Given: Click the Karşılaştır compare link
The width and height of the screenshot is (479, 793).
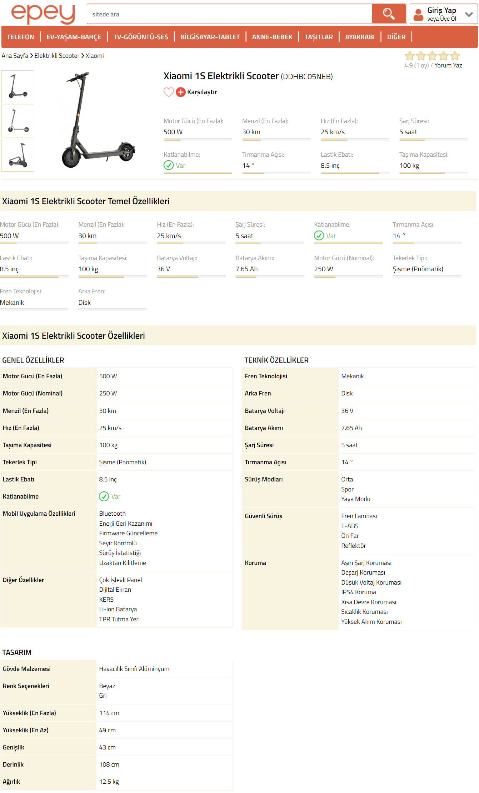Looking at the screenshot, I should 202,92.
